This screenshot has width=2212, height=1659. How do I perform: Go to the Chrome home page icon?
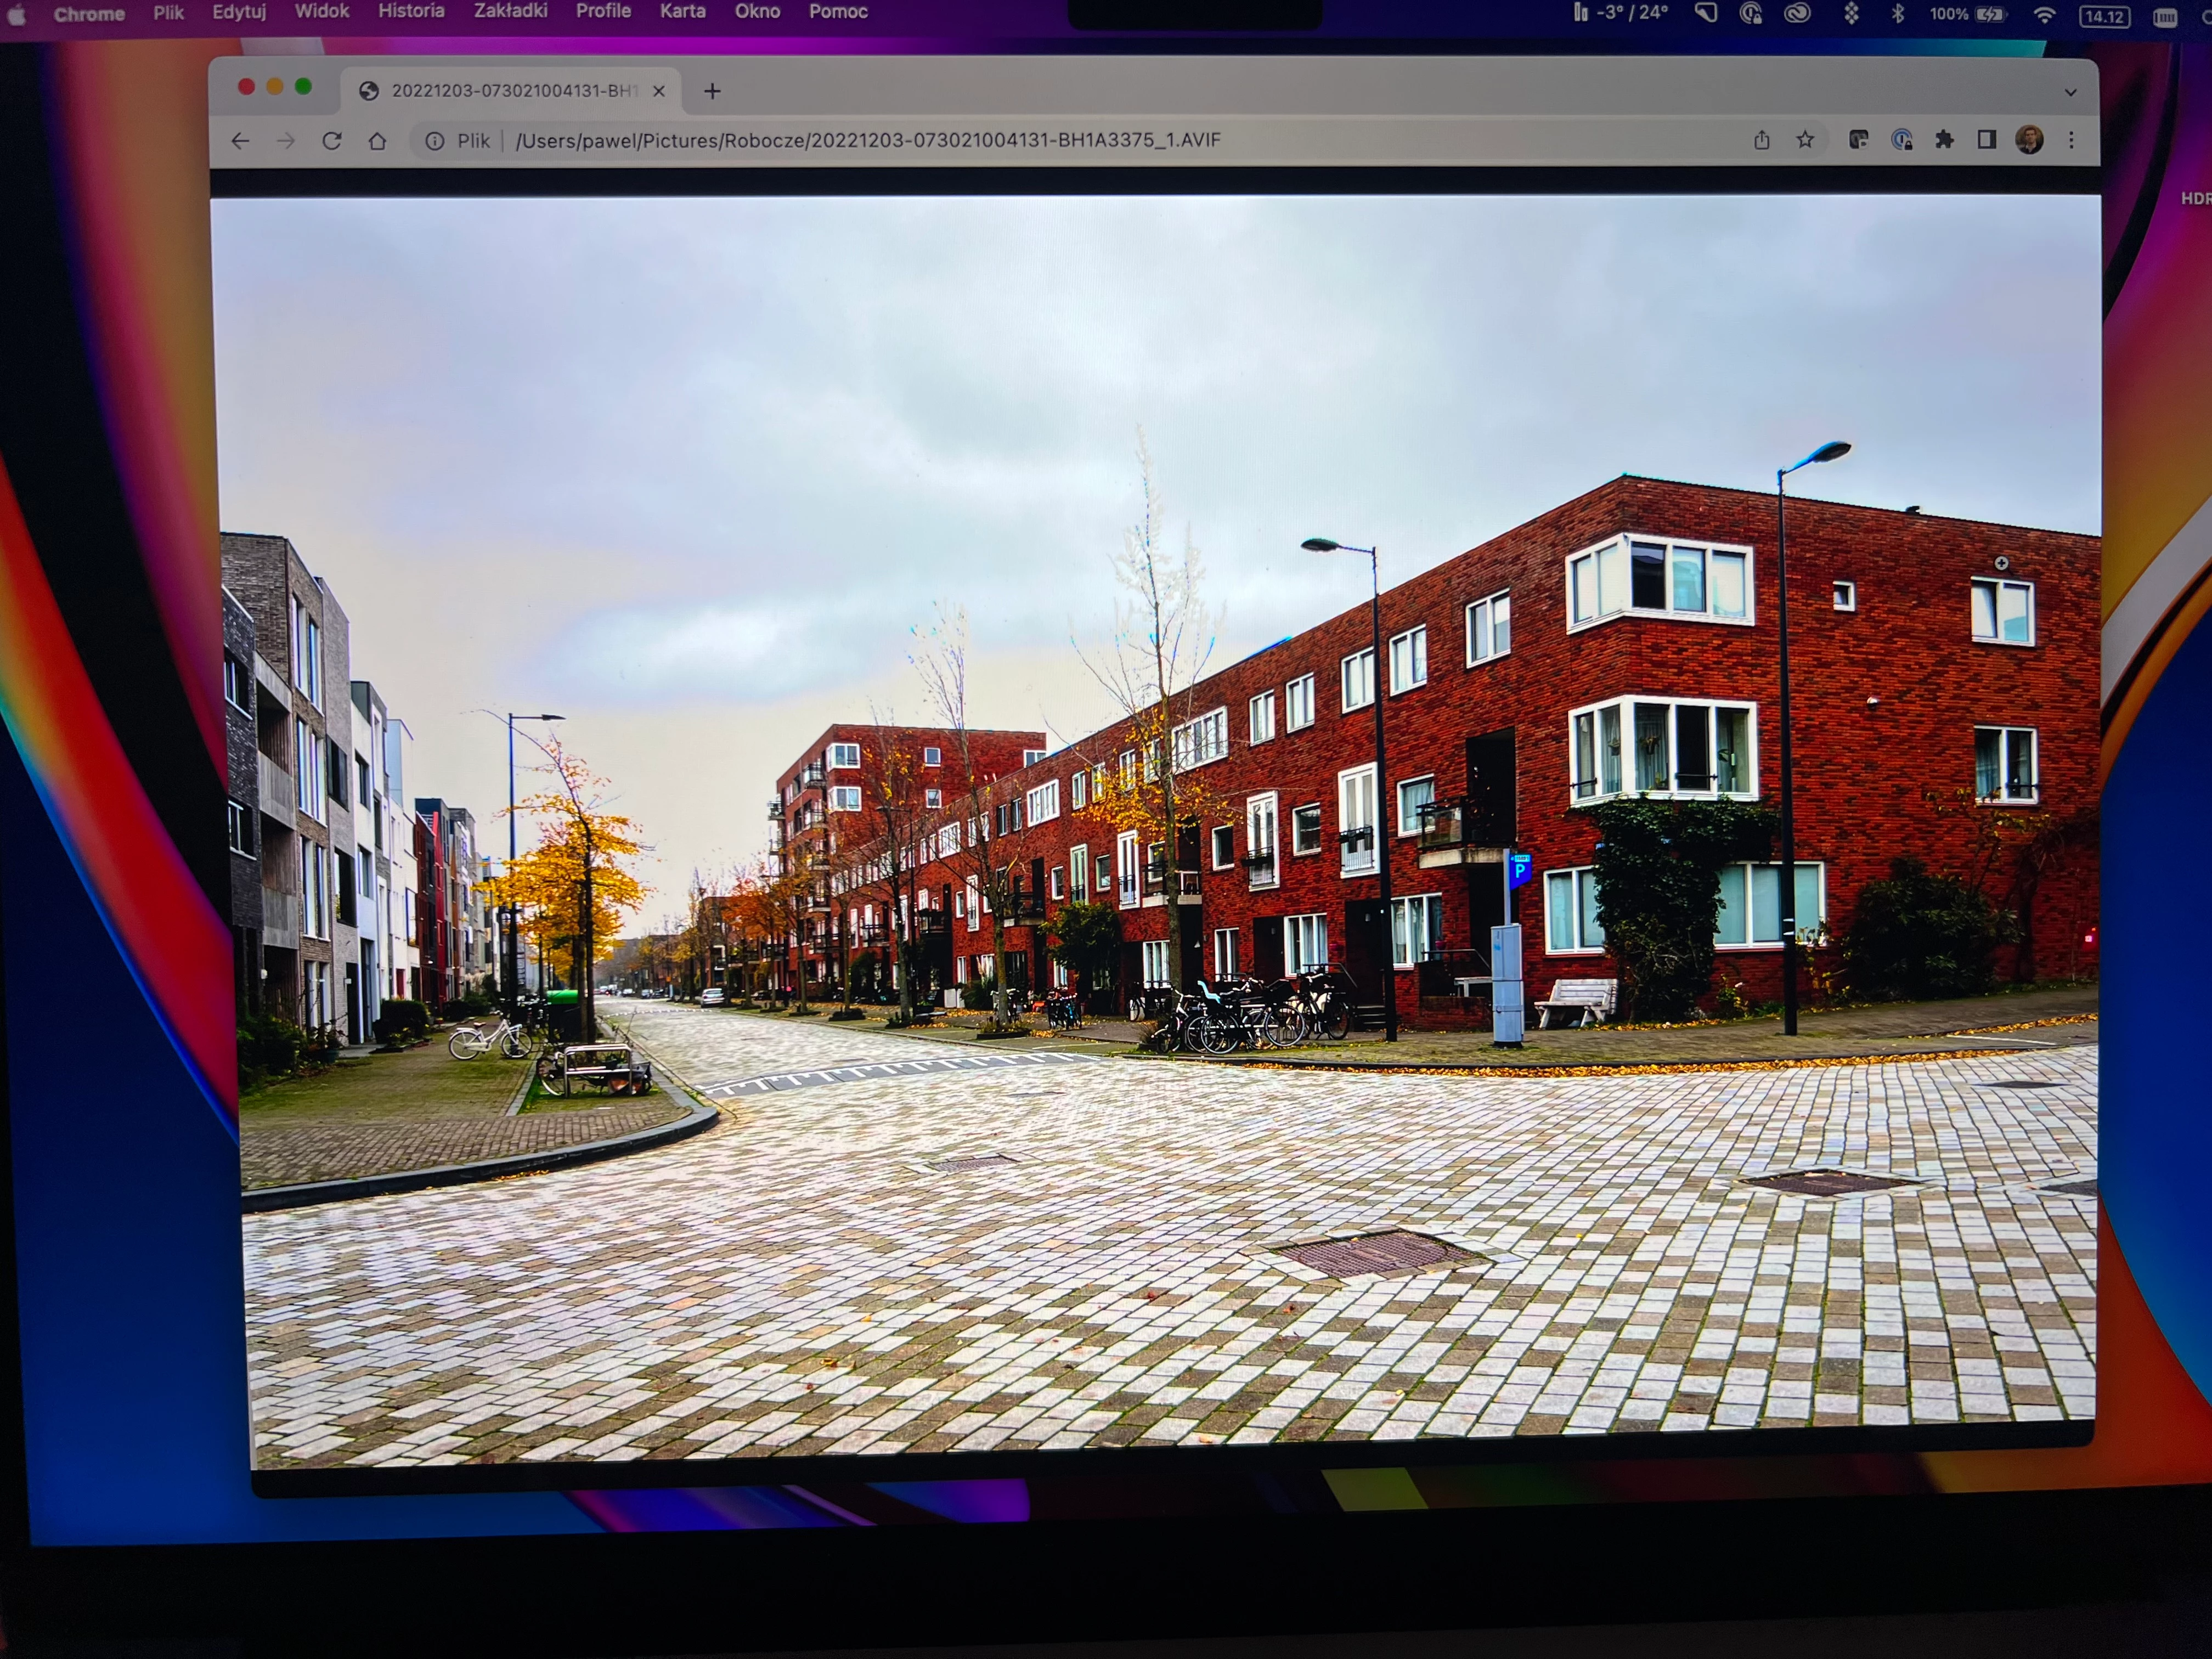(377, 141)
